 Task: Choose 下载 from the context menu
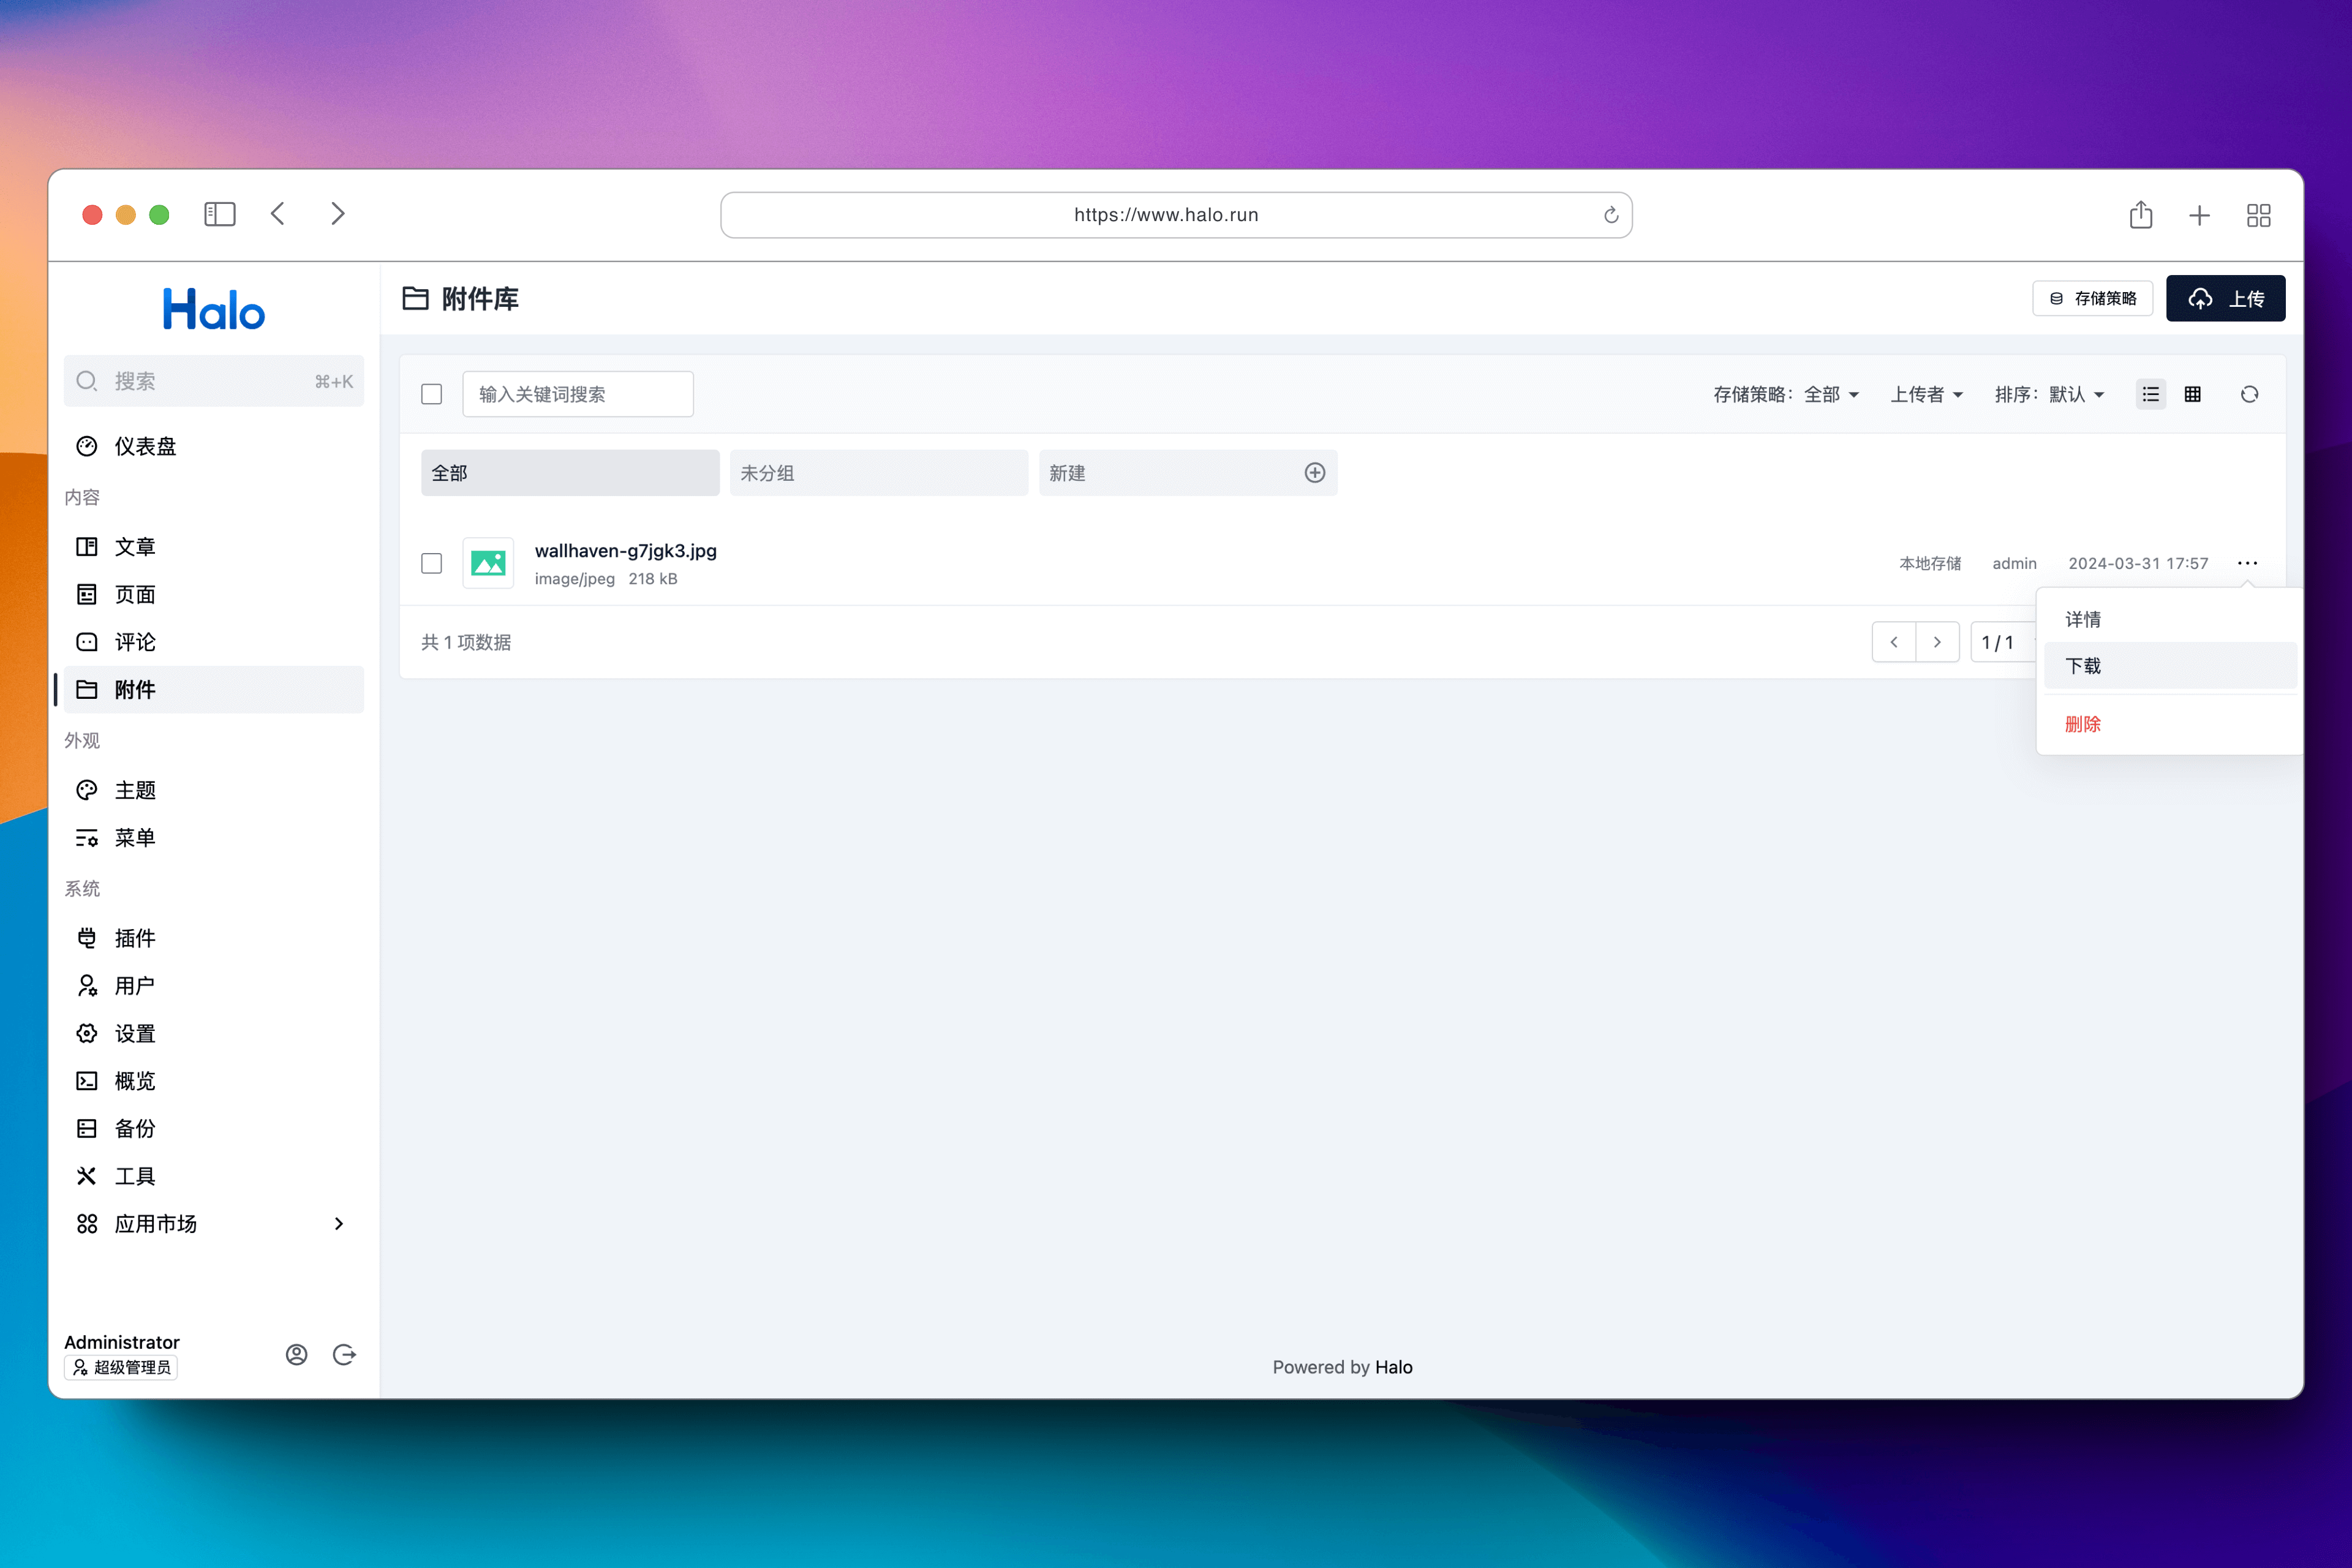[2084, 666]
